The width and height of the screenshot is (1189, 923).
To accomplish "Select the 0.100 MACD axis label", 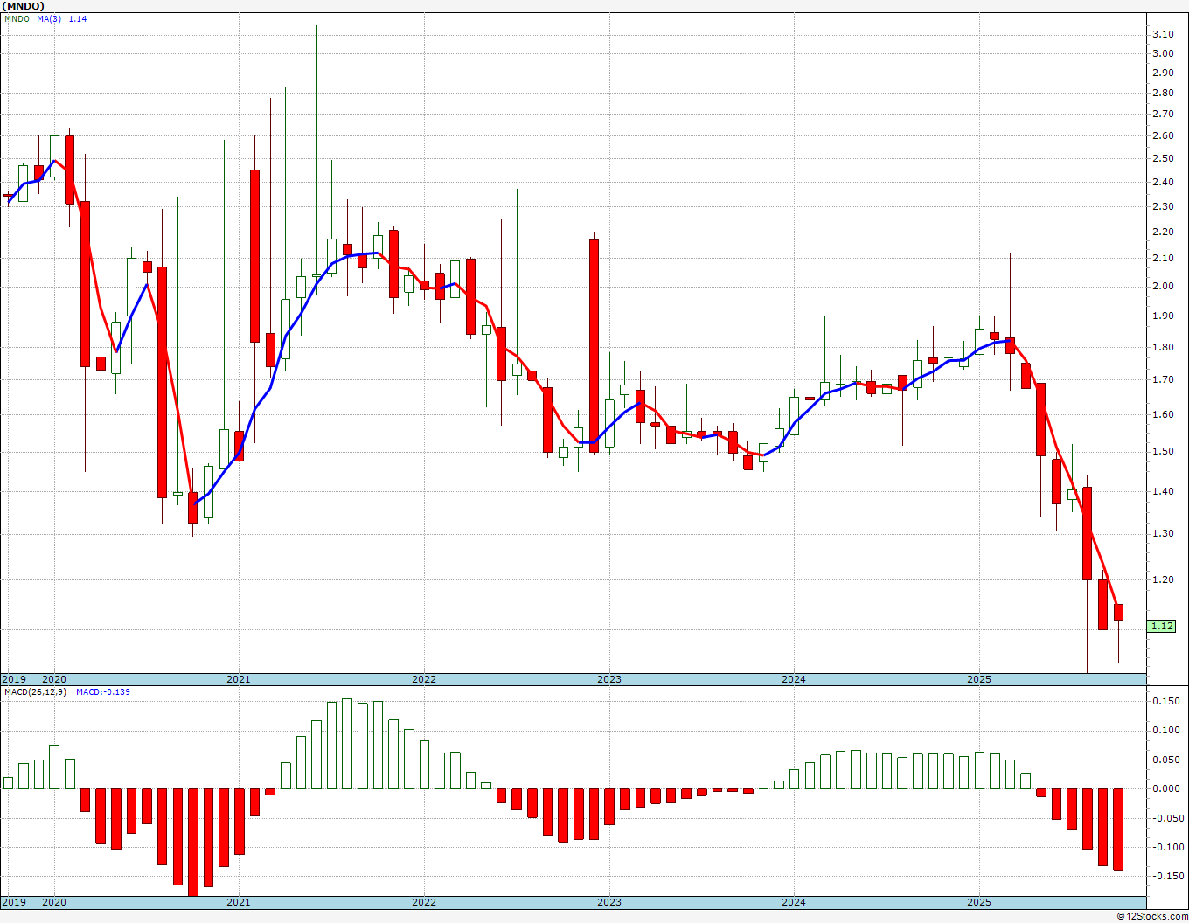I will (x=1165, y=730).
